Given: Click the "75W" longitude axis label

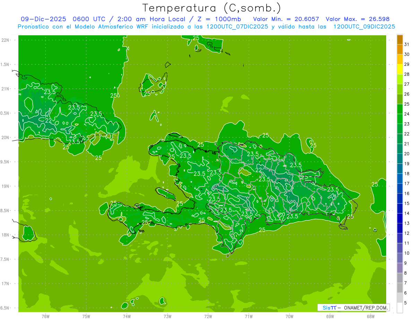Looking at the screenshot, I should point(86,316).
